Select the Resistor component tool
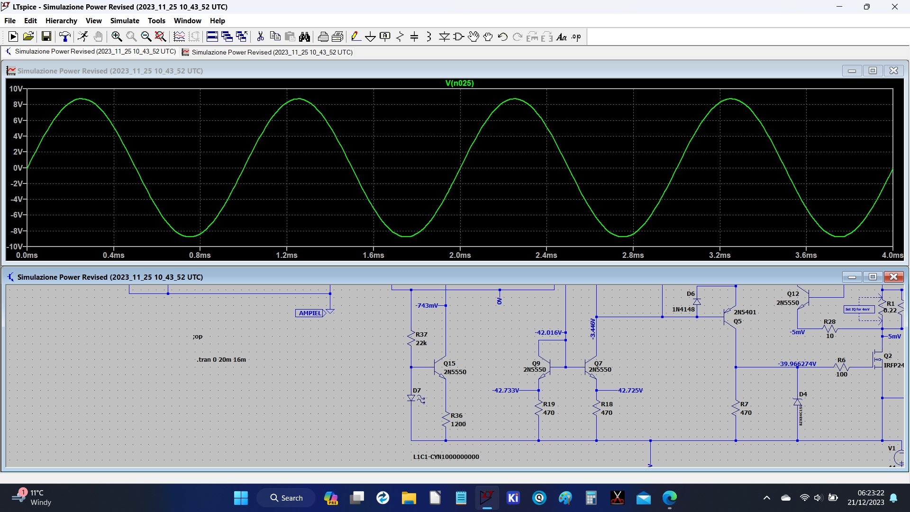910x512 pixels. 400,37
